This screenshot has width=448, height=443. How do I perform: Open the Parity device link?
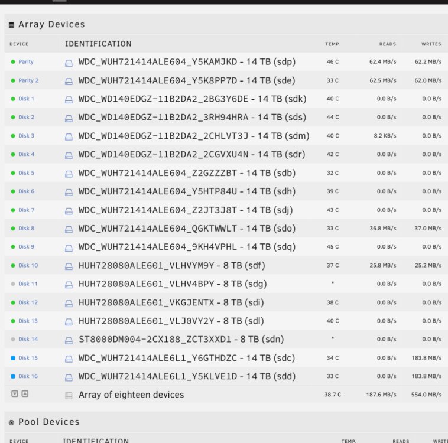[x=26, y=61]
